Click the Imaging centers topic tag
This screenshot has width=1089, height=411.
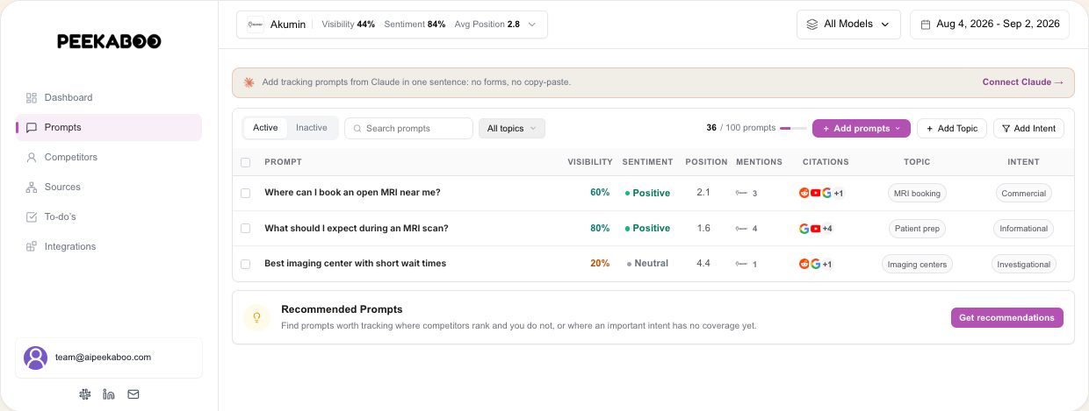point(917,264)
